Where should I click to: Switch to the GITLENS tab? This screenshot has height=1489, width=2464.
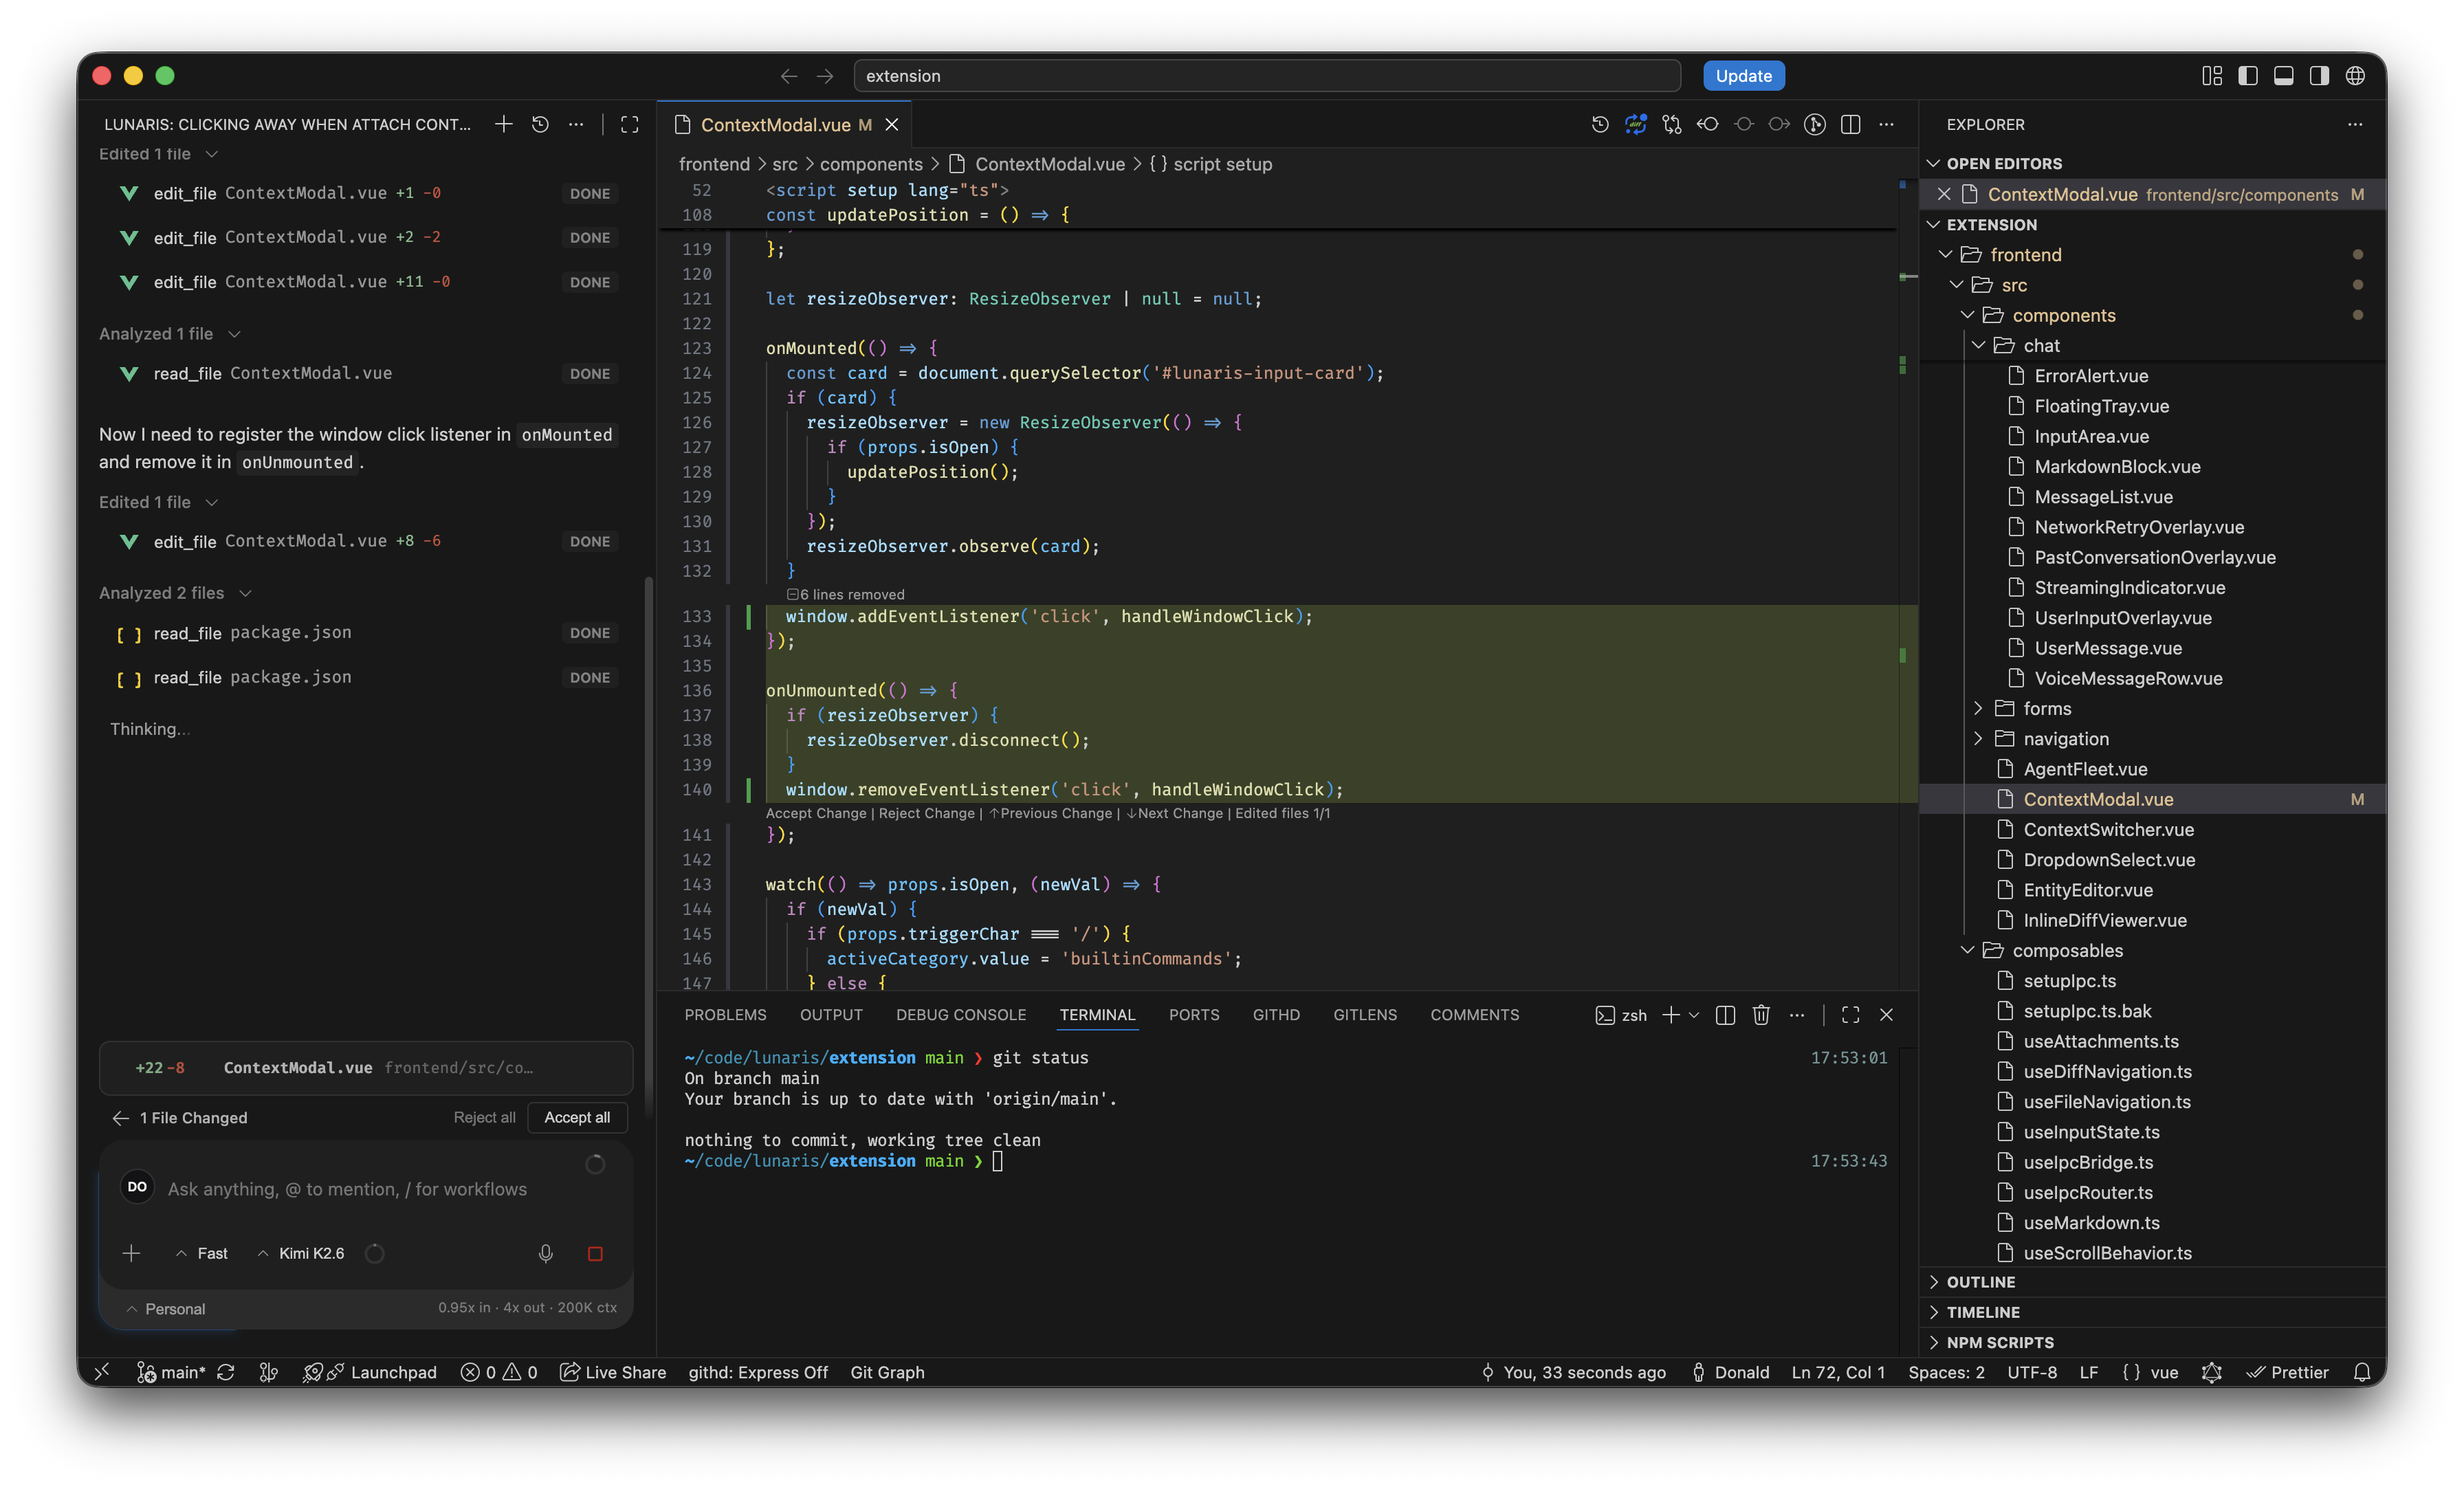click(x=1365, y=1015)
